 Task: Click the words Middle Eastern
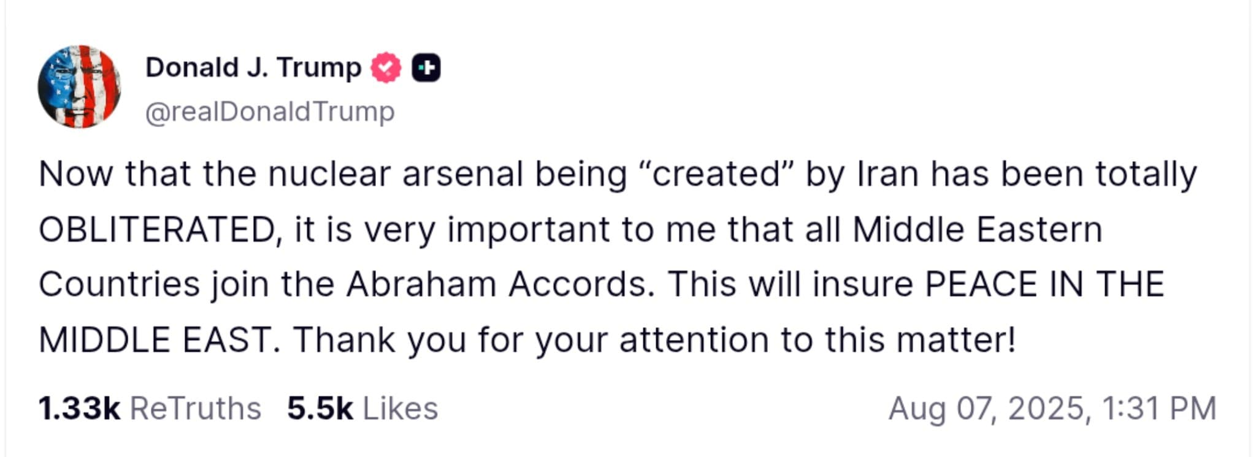click(977, 230)
